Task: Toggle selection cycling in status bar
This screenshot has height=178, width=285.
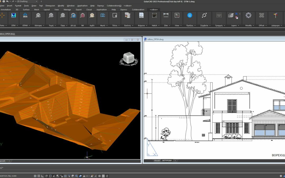Action: [80, 176]
